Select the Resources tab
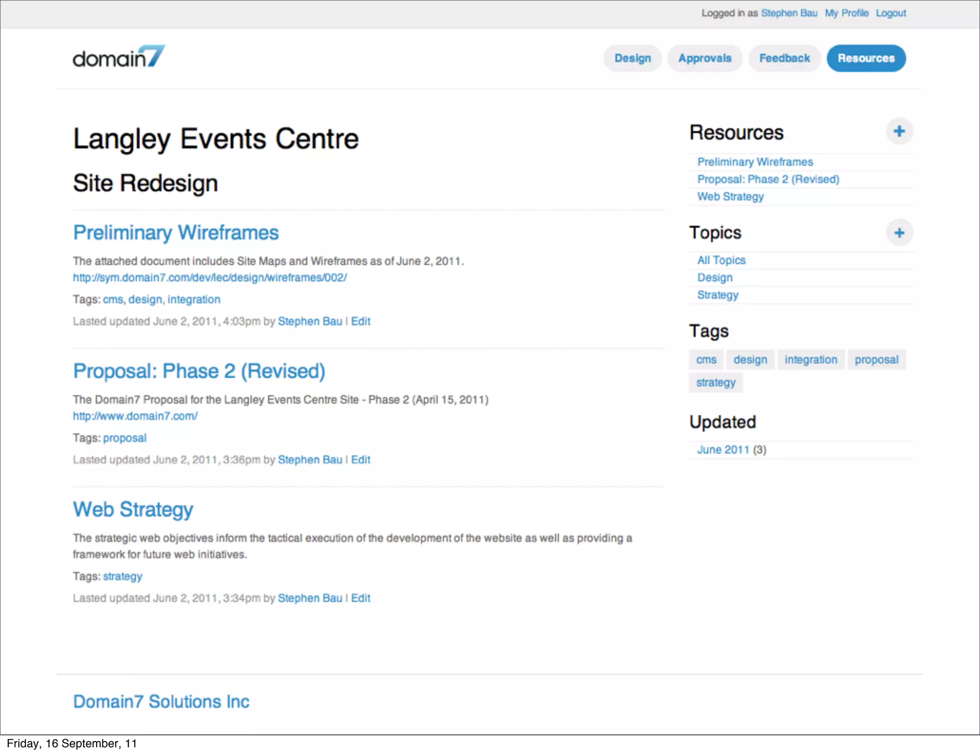The image size is (980, 754). click(866, 58)
